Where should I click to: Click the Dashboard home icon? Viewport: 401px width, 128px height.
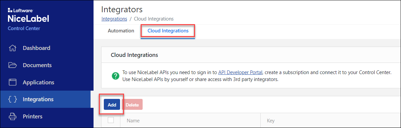pyautogui.click(x=12, y=48)
